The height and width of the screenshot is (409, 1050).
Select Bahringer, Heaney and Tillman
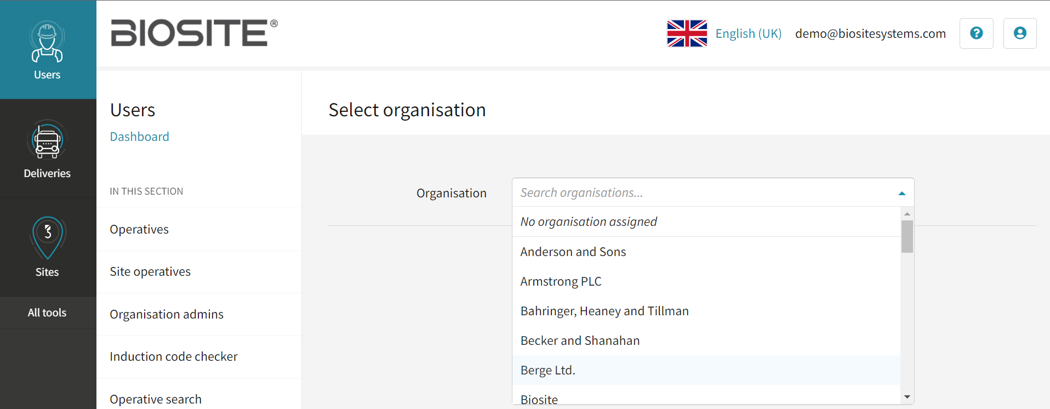coord(706,311)
